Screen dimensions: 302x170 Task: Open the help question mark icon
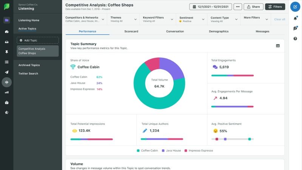(295, 39)
